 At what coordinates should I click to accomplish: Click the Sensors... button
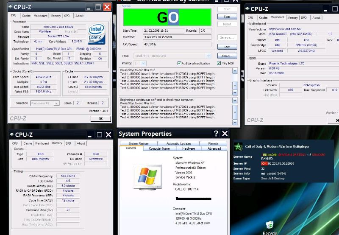tap(227, 37)
